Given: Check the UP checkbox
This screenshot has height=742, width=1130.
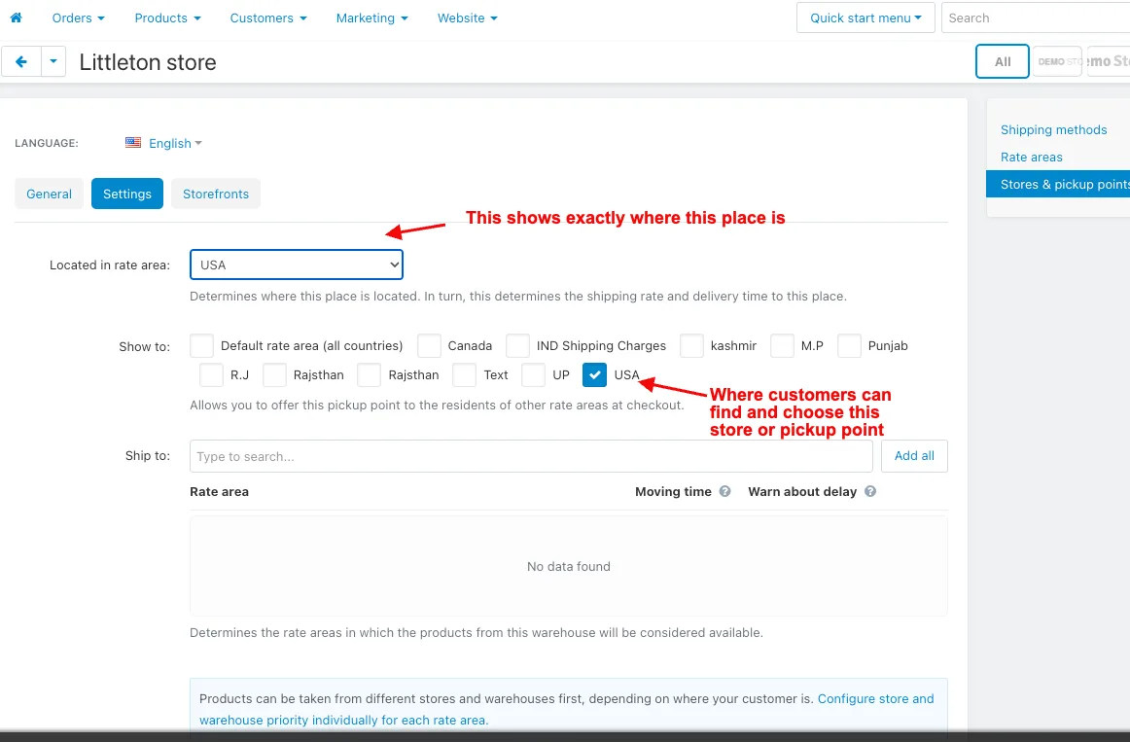Looking at the screenshot, I should tap(533, 374).
